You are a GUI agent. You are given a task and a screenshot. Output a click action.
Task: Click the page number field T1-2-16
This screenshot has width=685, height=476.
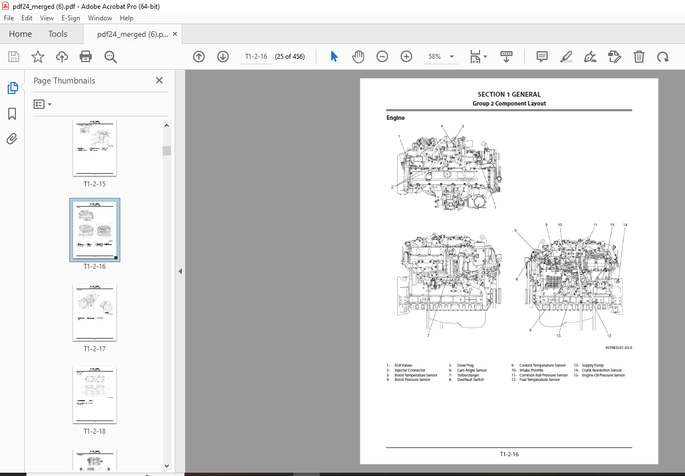(256, 57)
